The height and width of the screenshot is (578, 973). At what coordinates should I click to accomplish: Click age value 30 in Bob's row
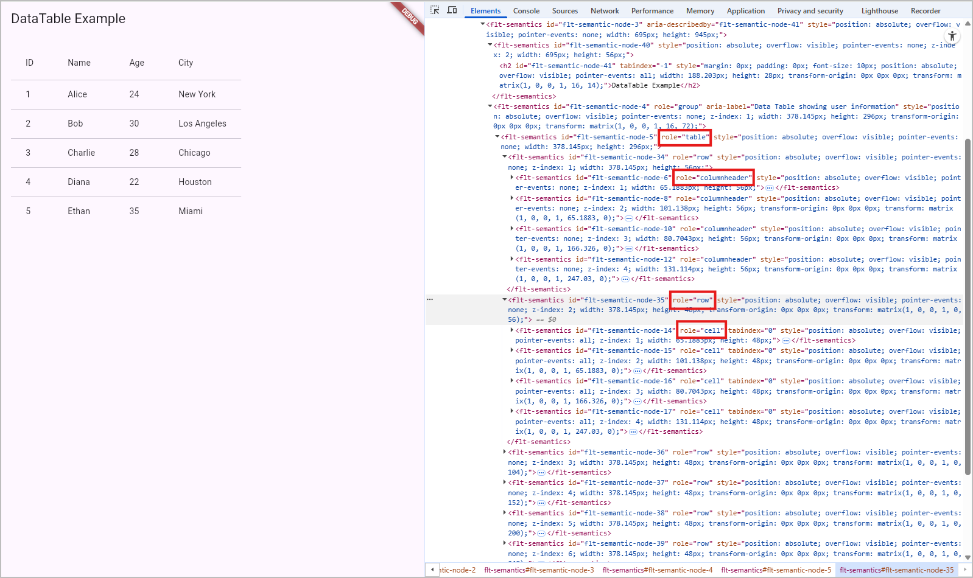tap(134, 124)
